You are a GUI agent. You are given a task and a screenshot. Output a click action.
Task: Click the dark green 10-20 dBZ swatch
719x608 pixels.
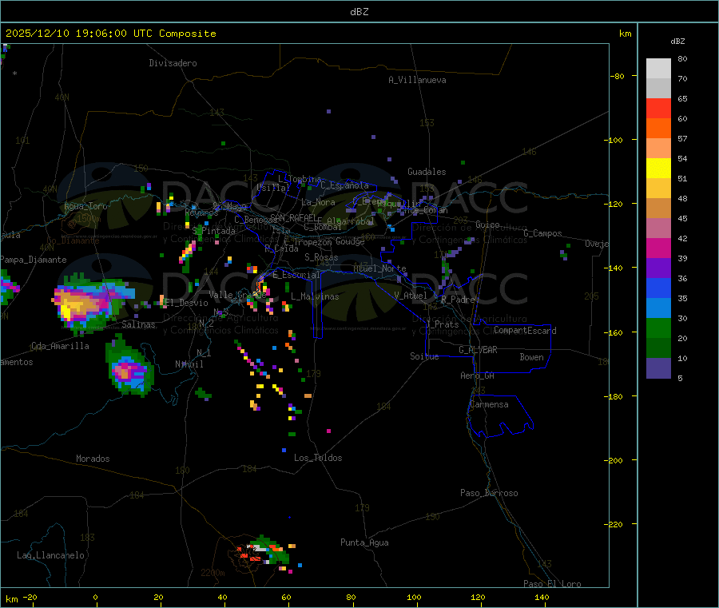[658, 348]
